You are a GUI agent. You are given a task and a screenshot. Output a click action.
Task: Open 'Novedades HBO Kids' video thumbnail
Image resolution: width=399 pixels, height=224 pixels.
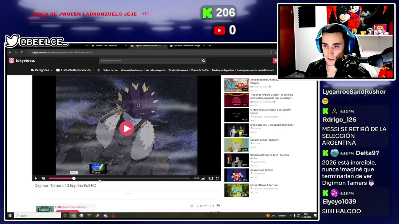pyautogui.click(x=237, y=85)
